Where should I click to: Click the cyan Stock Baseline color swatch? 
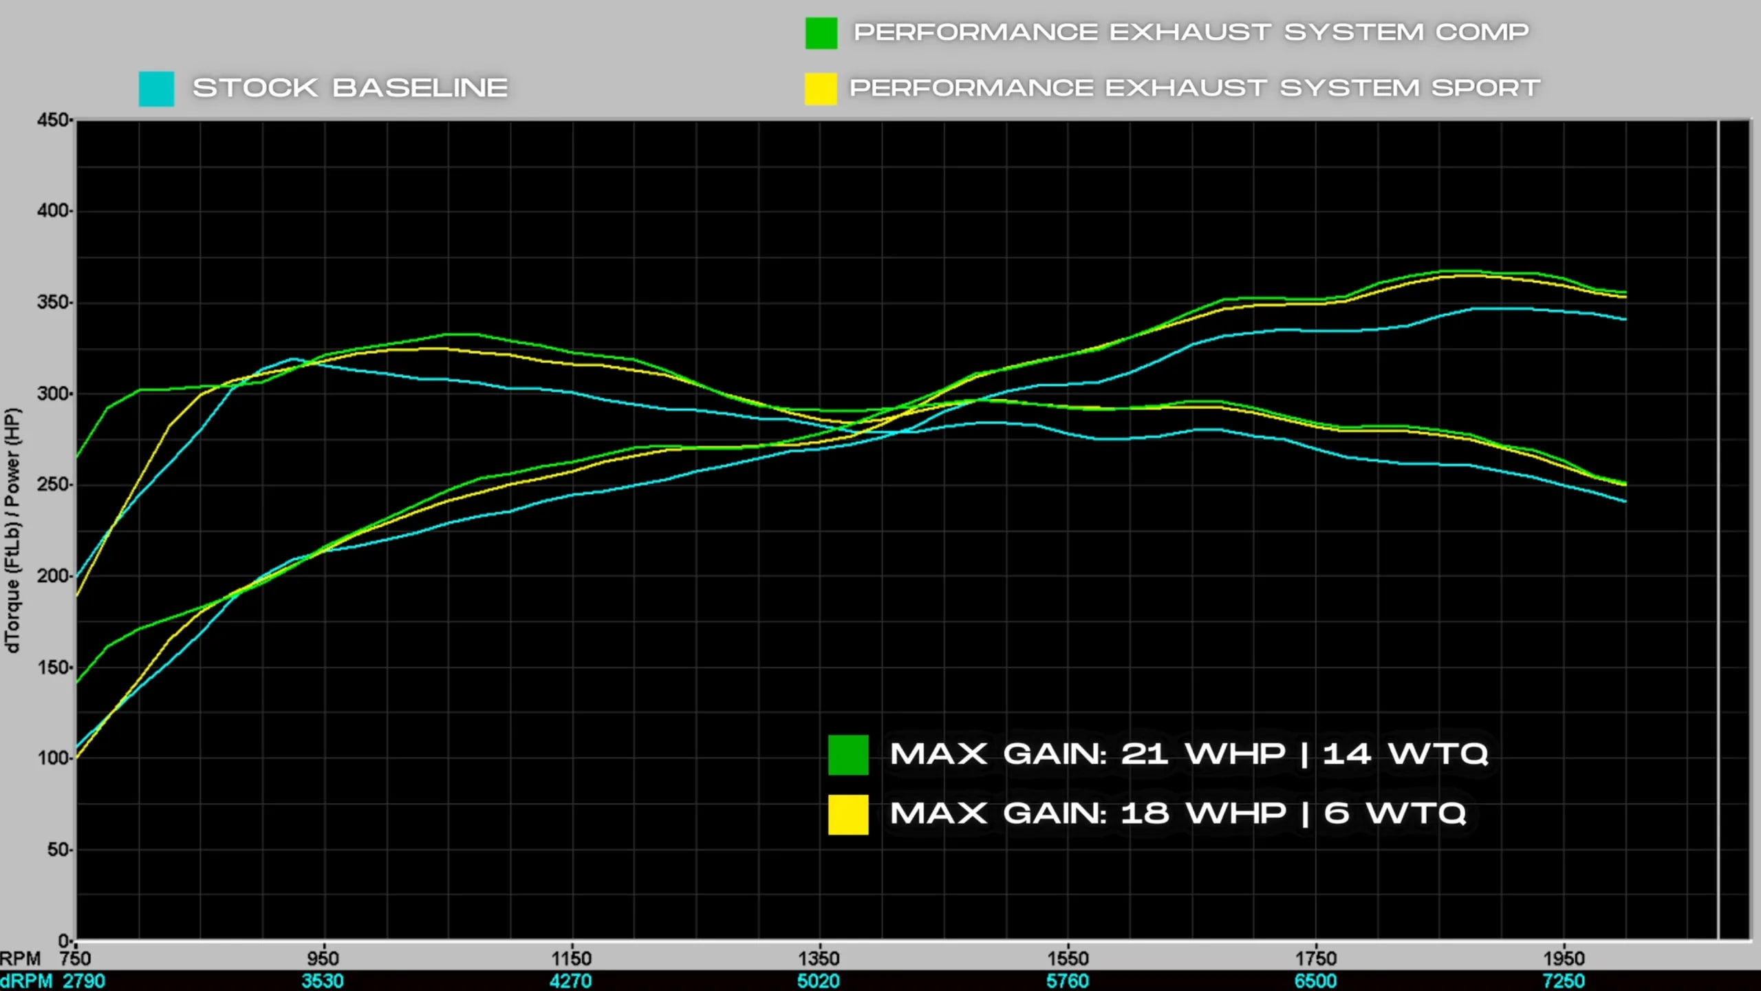[156, 89]
